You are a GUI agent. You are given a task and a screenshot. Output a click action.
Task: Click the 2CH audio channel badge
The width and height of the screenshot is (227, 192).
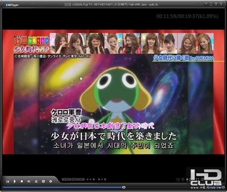pos(81,180)
